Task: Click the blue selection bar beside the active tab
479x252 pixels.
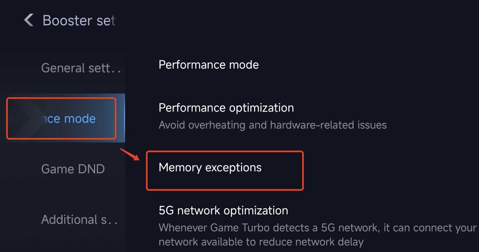Action: pos(124,118)
